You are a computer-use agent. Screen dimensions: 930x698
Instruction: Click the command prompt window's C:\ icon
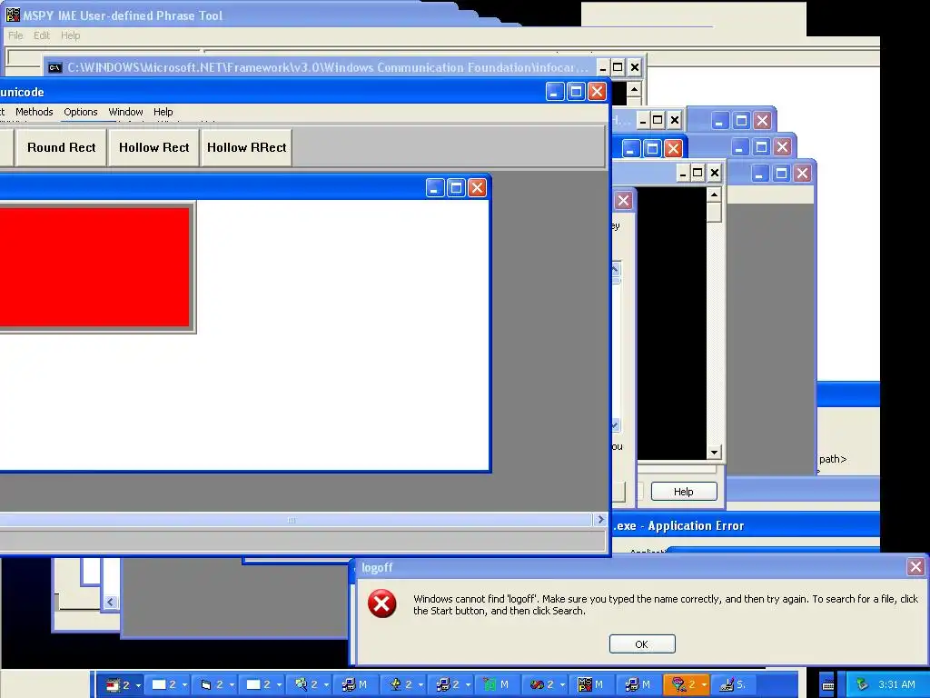pos(55,67)
